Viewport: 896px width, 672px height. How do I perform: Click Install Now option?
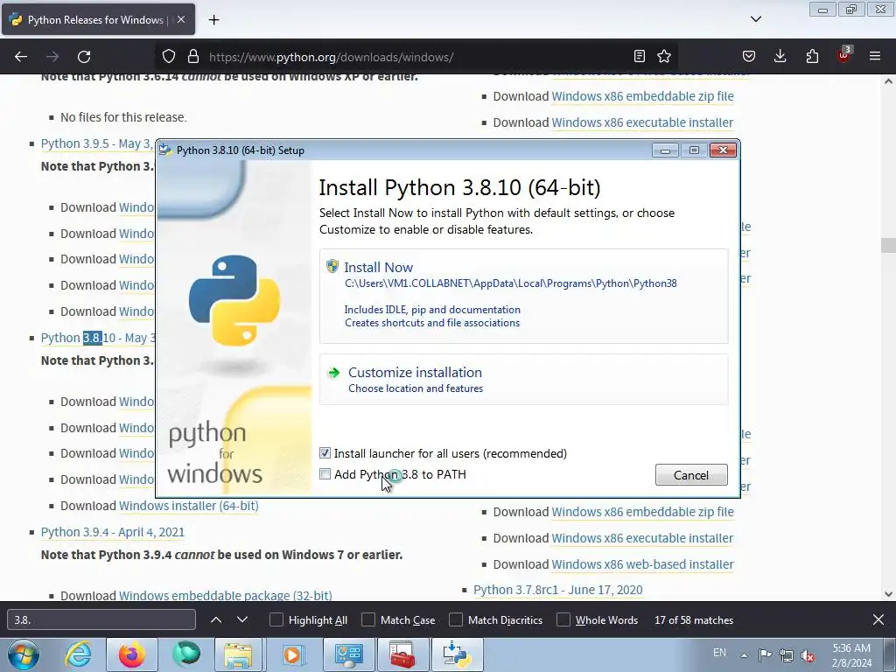[x=523, y=296]
